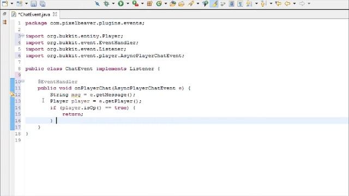Screen dimensions: 349x196
Task: Click the Debug bug icon
Action: click(106, 4)
